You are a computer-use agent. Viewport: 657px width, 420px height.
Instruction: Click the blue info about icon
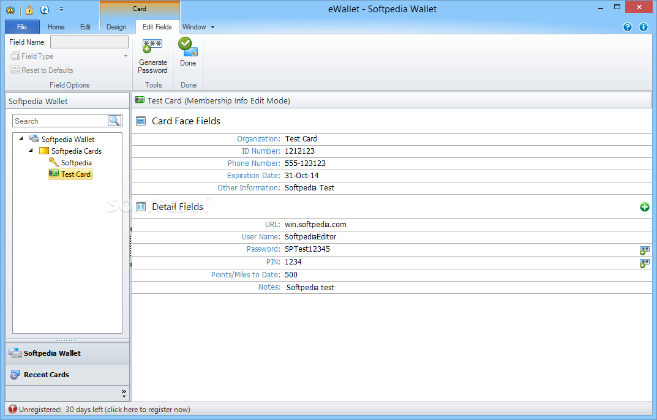644,28
